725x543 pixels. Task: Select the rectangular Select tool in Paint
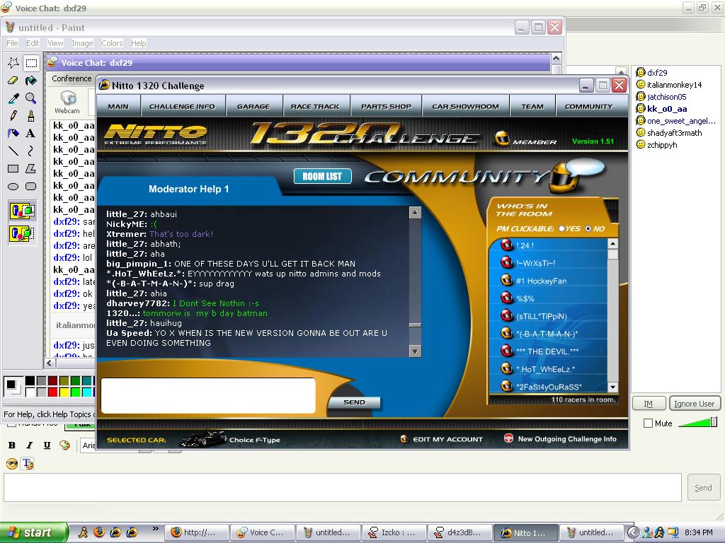(31, 63)
